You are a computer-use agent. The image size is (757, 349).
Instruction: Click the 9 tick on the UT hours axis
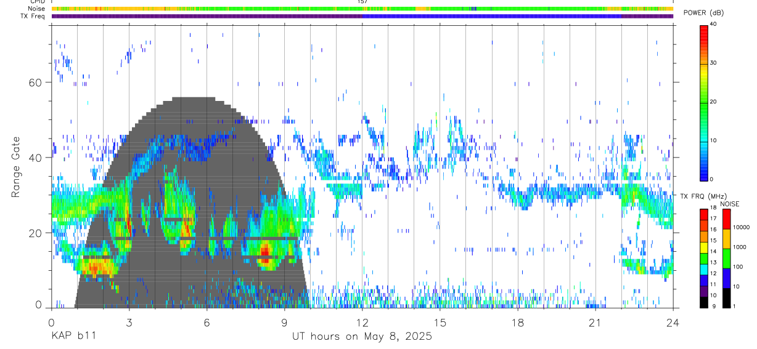pyautogui.click(x=284, y=322)
